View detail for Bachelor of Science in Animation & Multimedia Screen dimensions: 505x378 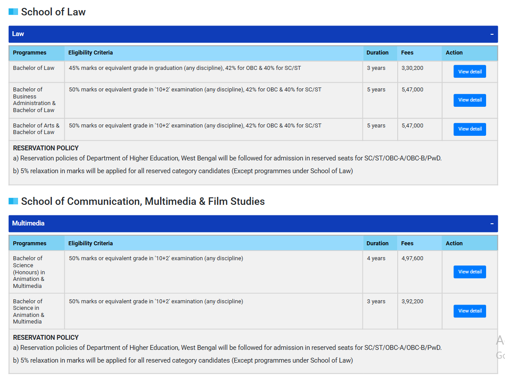(470, 311)
